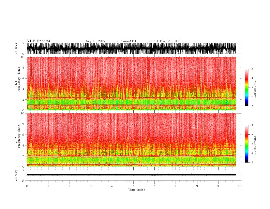Click "-7" tick on ch.1 color bar
Screen dimensions: 270x209
coord(252,106)
